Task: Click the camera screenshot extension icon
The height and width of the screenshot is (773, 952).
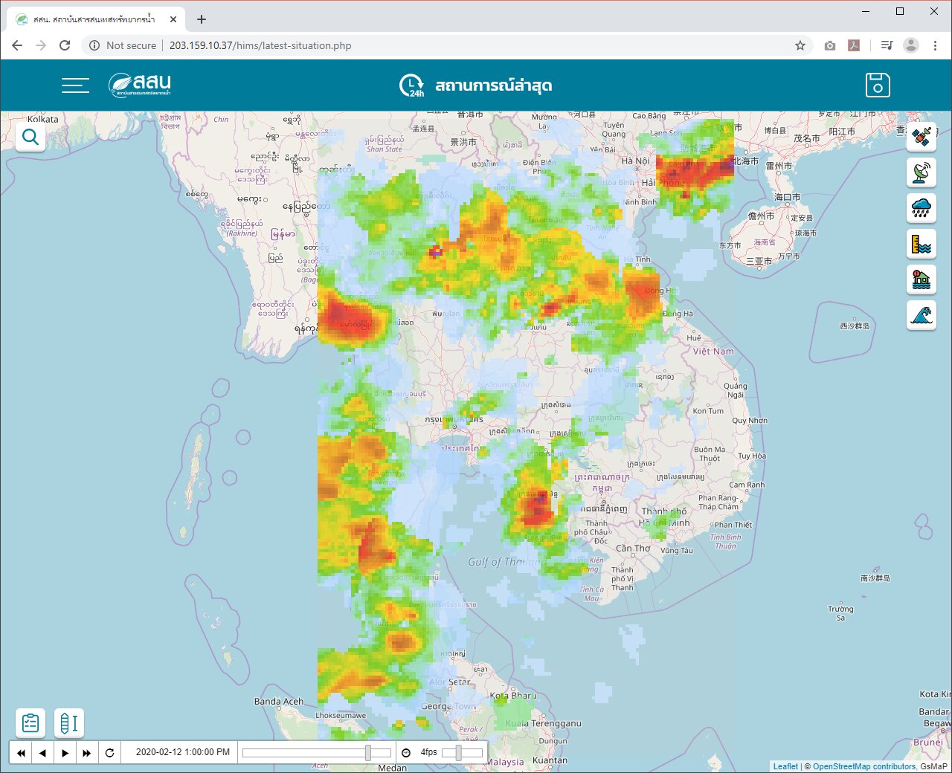Action: [830, 45]
